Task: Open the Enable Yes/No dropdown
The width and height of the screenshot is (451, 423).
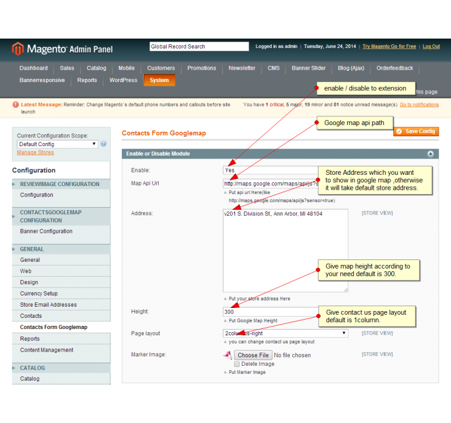Action: click(x=271, y=170)
